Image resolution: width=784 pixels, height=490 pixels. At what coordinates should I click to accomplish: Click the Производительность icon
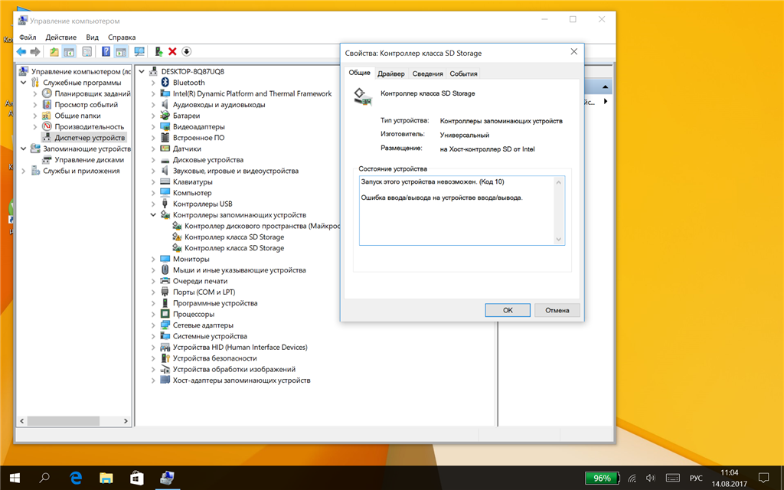point(47,126)
